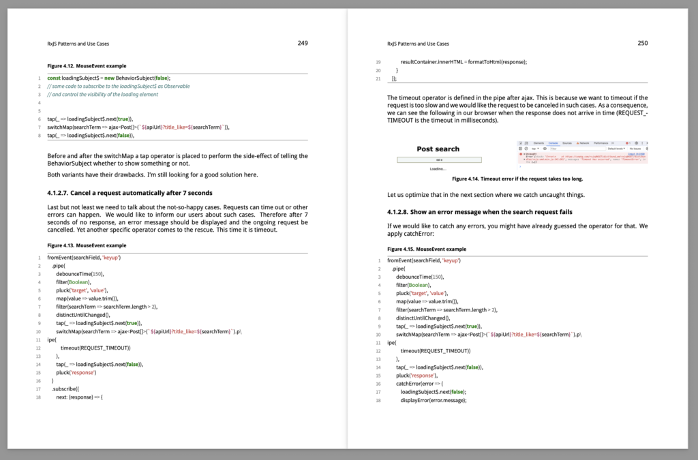Click the red error count badge
Screen dimensions: 698x460
click(x=628, y=143)
